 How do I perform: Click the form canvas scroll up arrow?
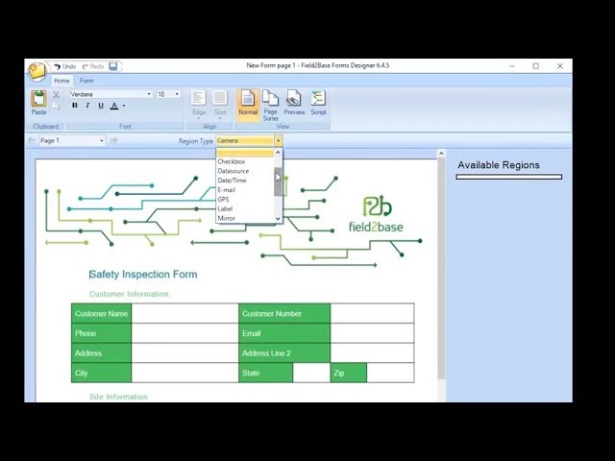pos(441,154)
